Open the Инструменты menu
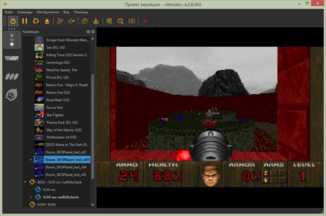 tap(48, 12)
